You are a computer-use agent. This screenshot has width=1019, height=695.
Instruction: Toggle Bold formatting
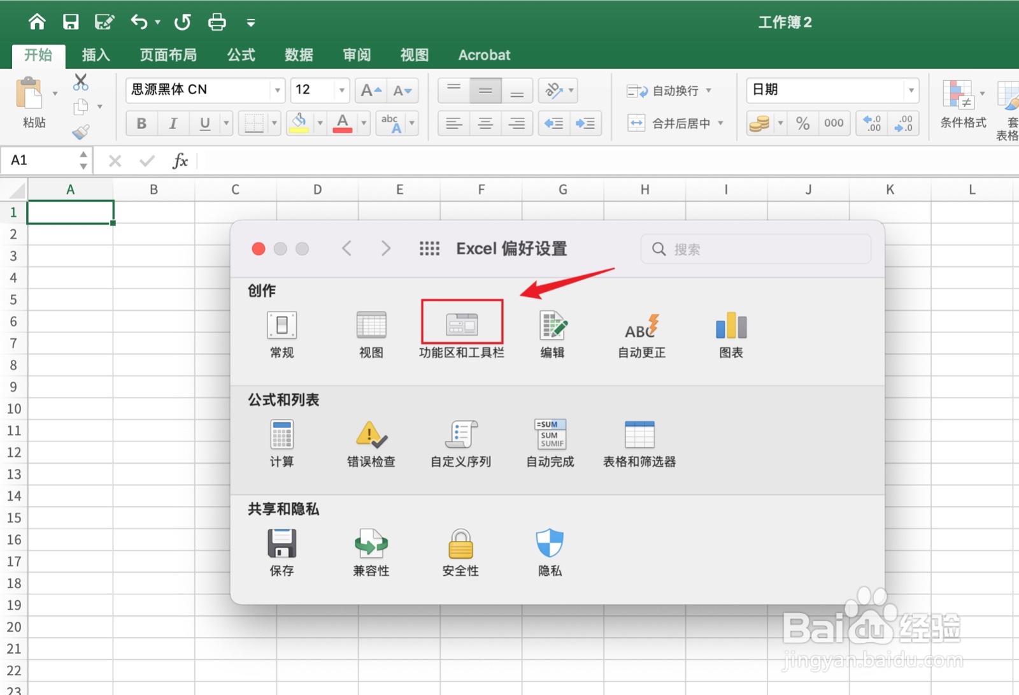(141, 124)
